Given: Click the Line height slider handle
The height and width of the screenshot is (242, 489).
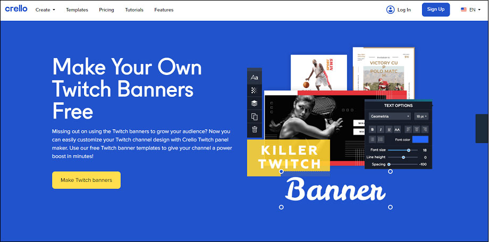Looking at the screenshot, I should tap(403, 157).
